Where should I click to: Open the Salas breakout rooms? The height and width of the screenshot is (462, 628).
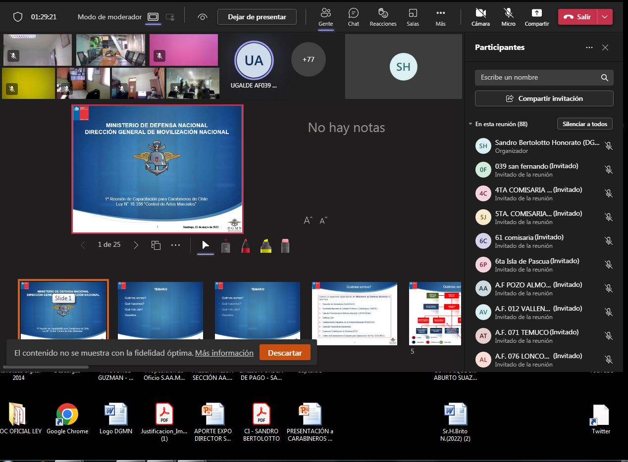click(413, 17)
